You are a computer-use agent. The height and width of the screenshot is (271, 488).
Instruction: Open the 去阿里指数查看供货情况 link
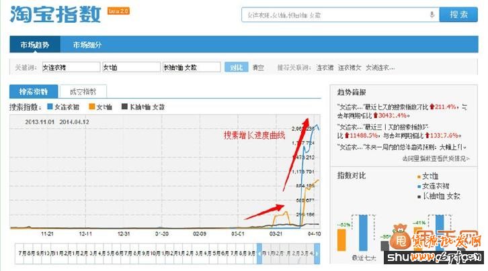(x=436, y=158)
